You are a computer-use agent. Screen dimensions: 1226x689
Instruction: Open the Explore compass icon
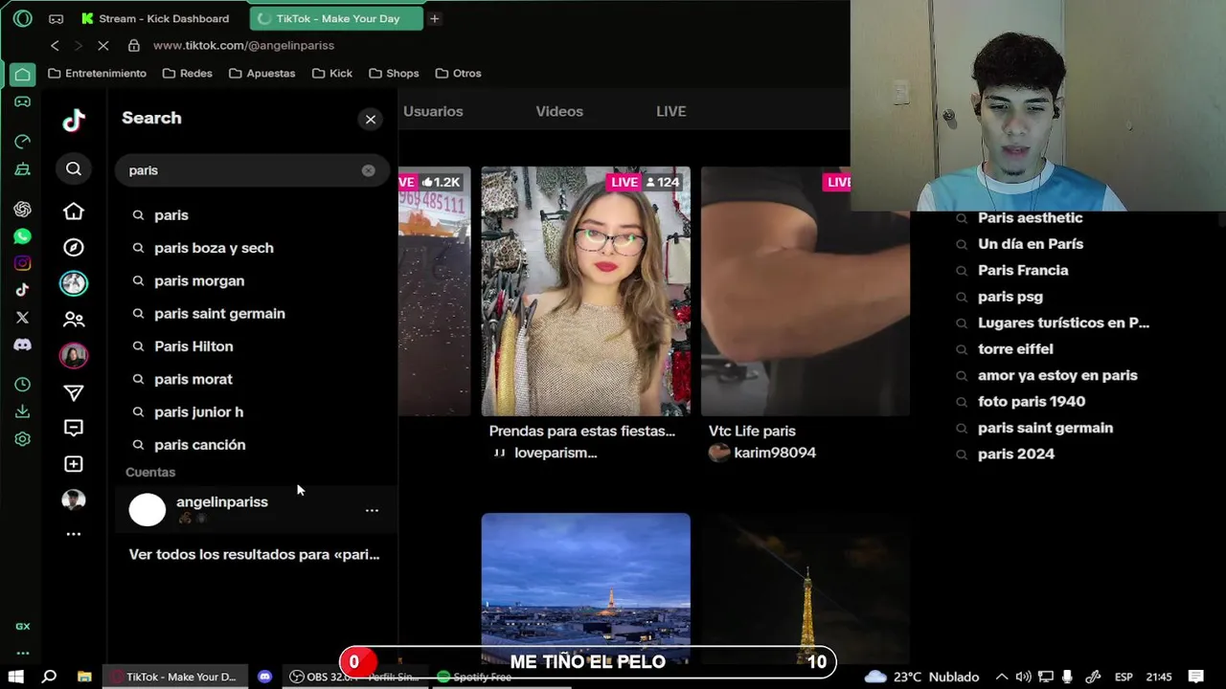pos(74,247)
